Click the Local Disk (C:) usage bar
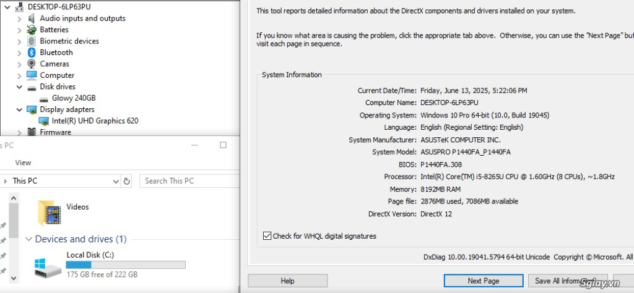Viewport: 634px width, 293px height. click(126, 265)
